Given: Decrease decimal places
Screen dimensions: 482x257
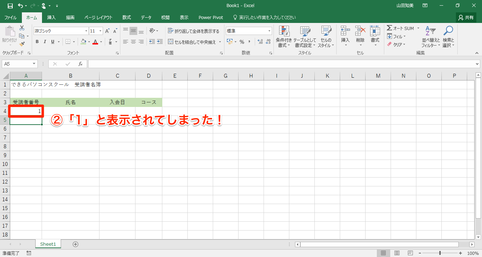Looking at the screenshot, I should 269,42.
